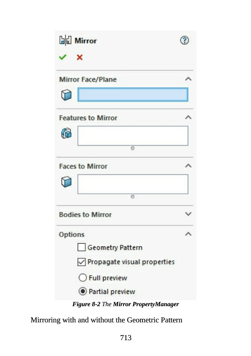Collapse the Features to Mirror section chevron
This screenshot has width=251, height=356.
click(x=188, y=117)
